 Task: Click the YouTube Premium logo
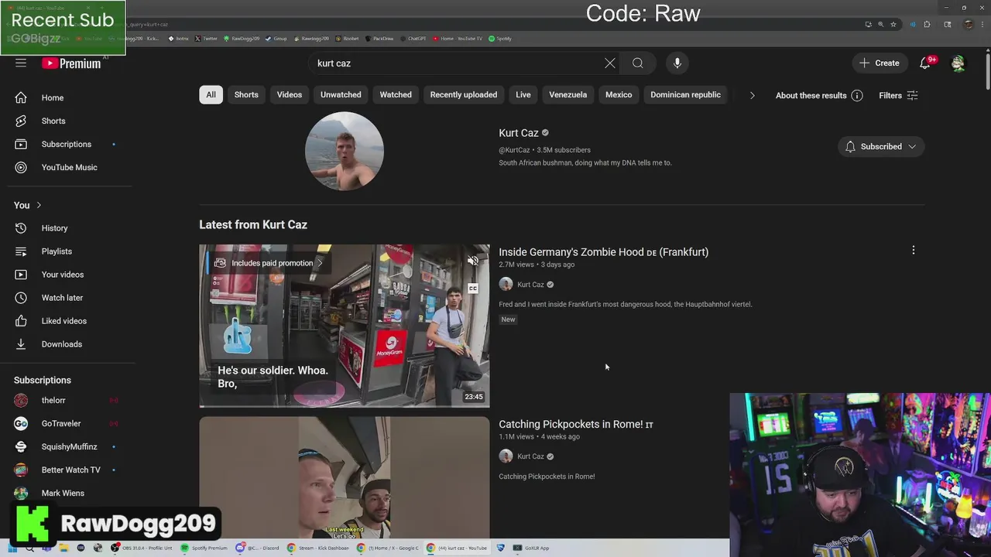[71, 63]
